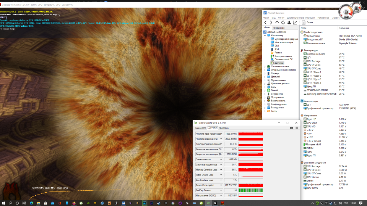
Task: Show hidden system tray icons
Action: (x=312, y=203)
